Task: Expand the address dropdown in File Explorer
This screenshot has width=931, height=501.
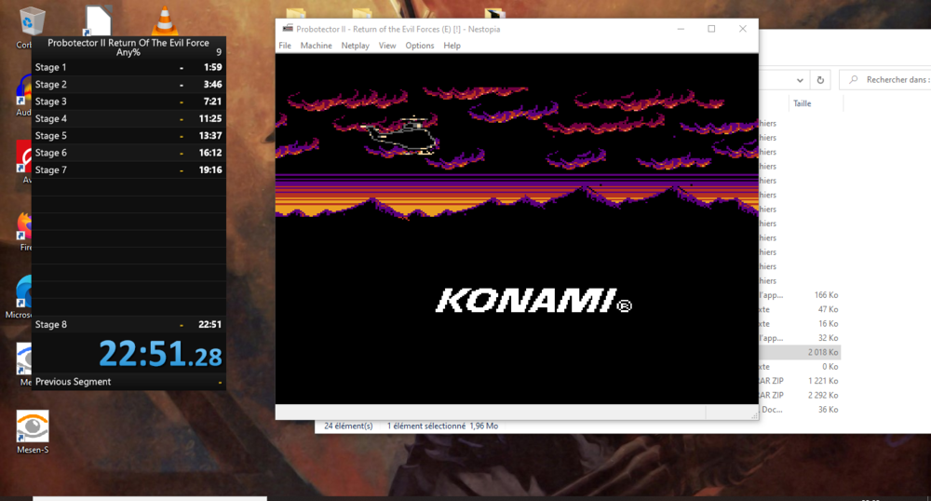Action: (x=800, y=80)
